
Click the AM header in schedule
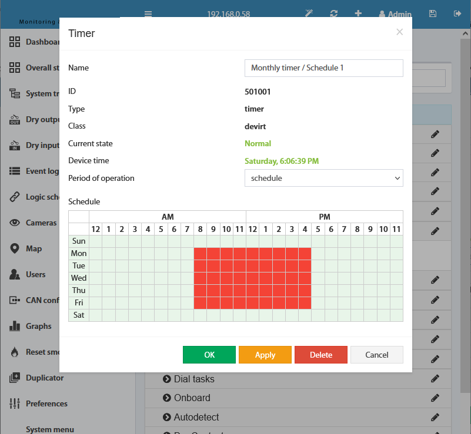pos(168,217)
